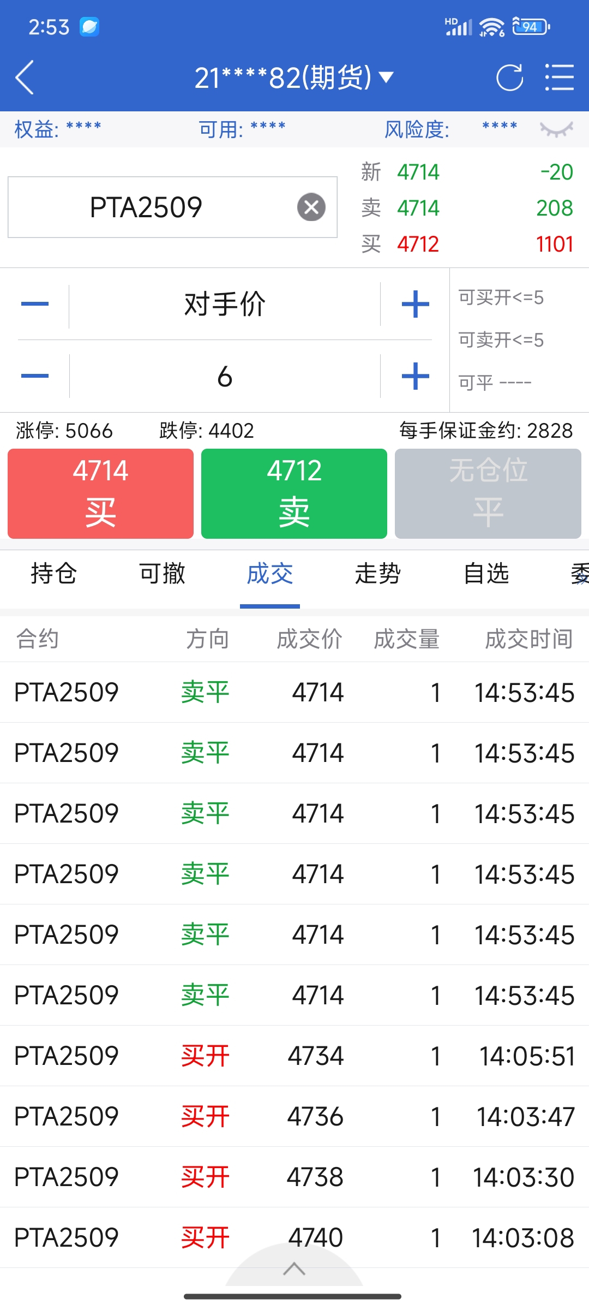This screenshot has width=589, height=1310.
Task: Tap the bid price 买 4712 row
Action: 467,244
